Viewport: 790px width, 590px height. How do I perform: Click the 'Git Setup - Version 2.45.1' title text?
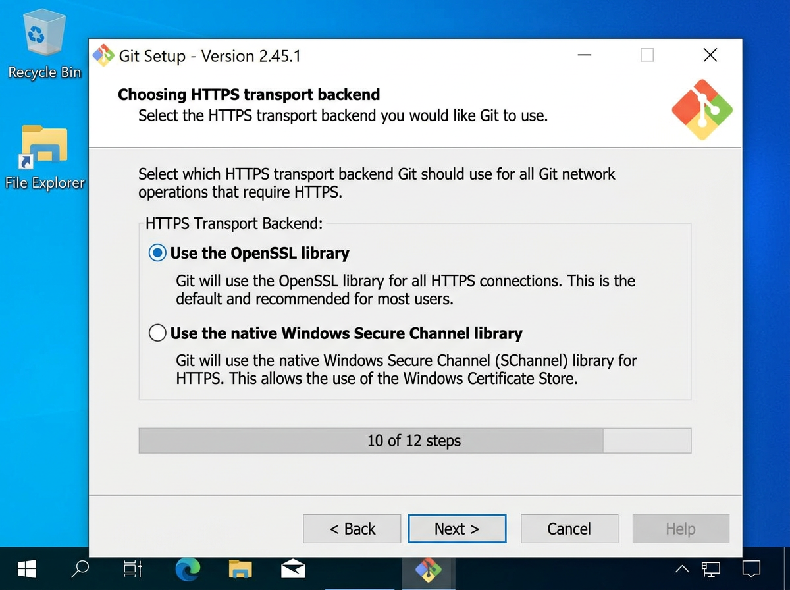click(x=210, y=56)
